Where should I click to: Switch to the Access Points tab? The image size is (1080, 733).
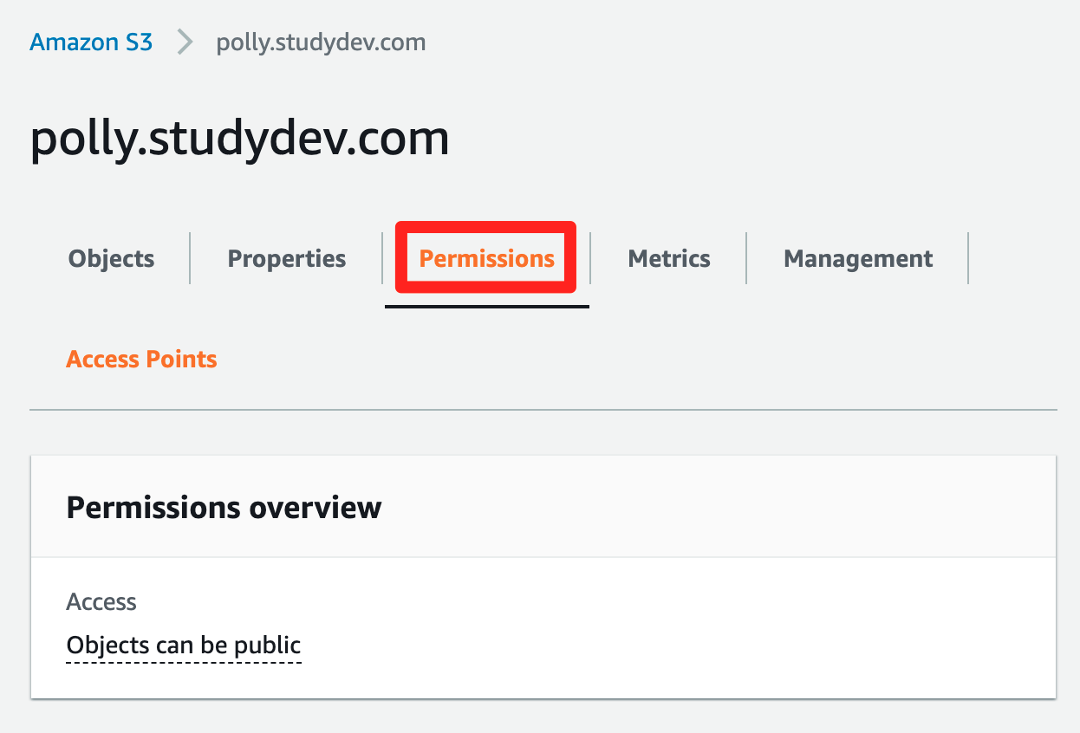click(x=141, y=359)
